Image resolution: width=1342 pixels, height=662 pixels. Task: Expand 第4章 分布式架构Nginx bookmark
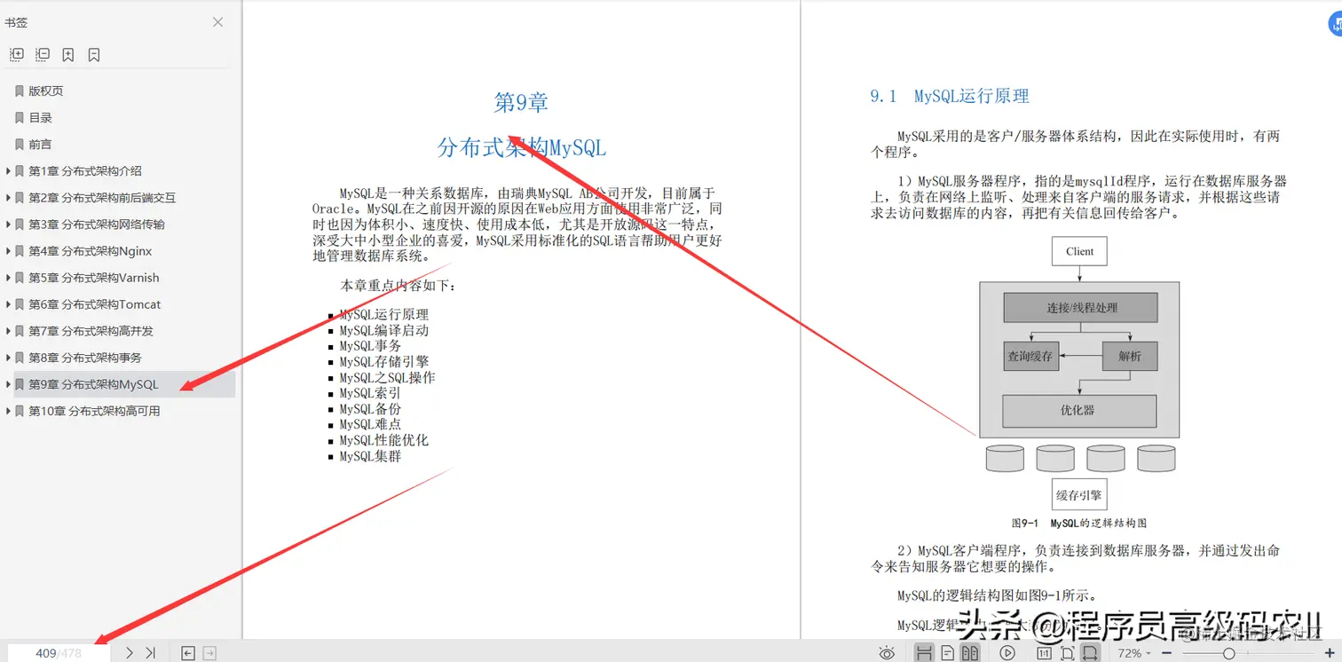click(x=8, y=250)
